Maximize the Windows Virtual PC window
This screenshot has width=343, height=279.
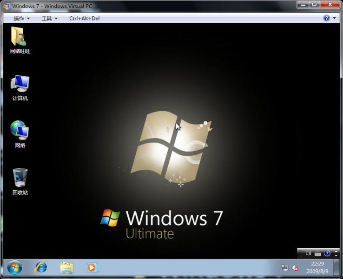pos(314,4)
